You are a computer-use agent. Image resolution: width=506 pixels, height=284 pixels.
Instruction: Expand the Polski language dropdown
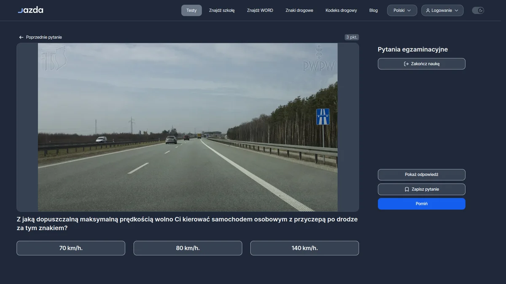(x=402, y=11)
